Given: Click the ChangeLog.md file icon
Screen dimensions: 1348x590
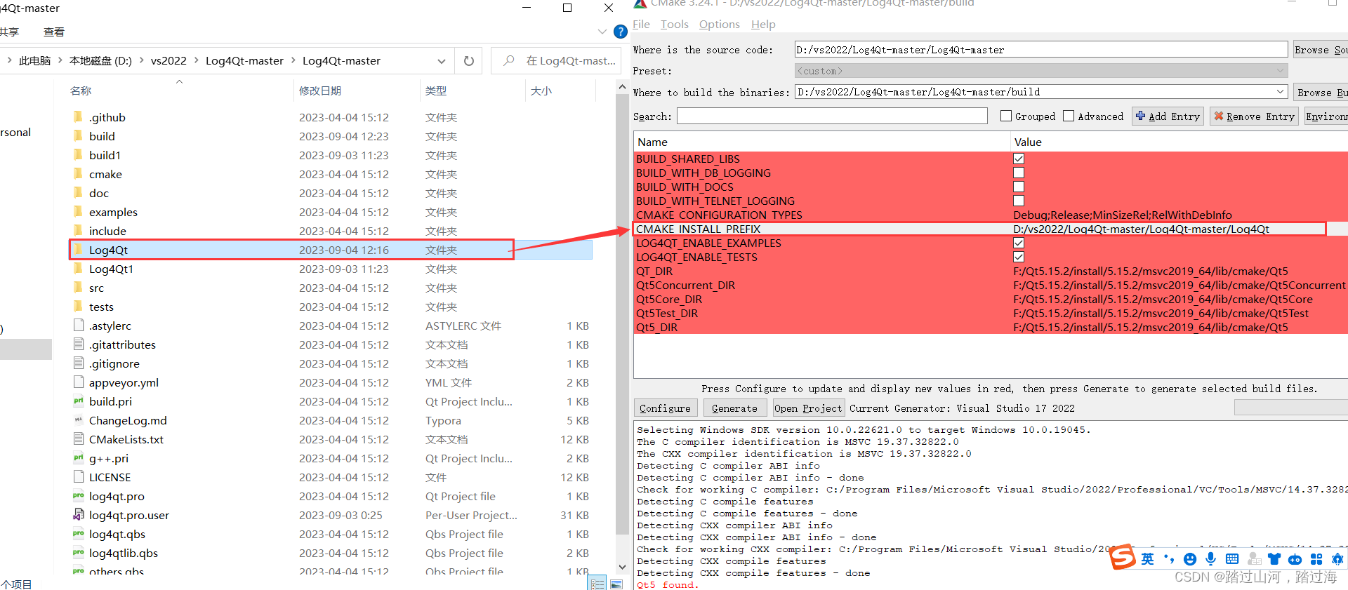Looking at the screenshot, I should pyautogui.click(x=79, y=420).
